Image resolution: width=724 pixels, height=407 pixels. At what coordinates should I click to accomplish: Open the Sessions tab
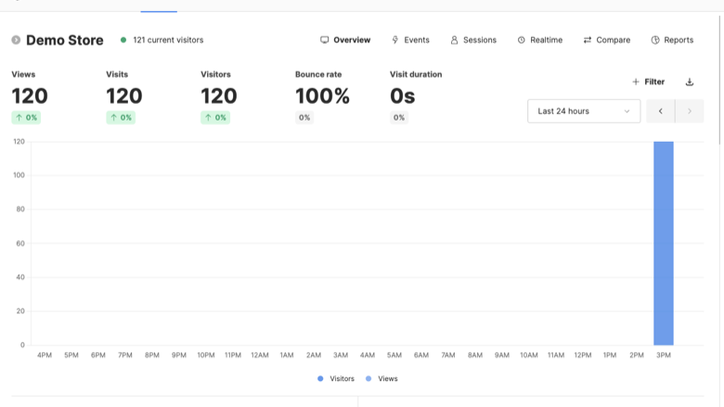[x=473, y=40]
